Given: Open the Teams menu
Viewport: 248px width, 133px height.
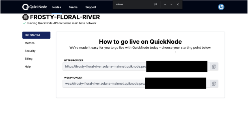Looking at the screenshot, I should (73, 7).
